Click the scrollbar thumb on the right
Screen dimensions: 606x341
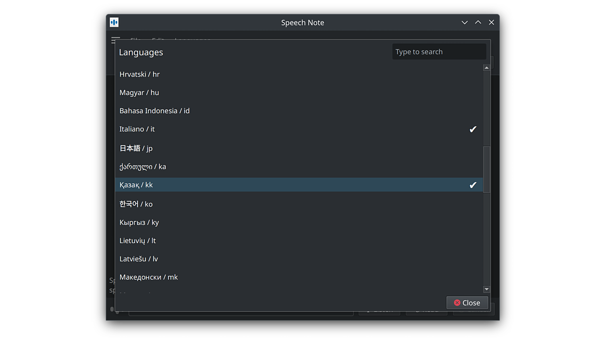486,169
